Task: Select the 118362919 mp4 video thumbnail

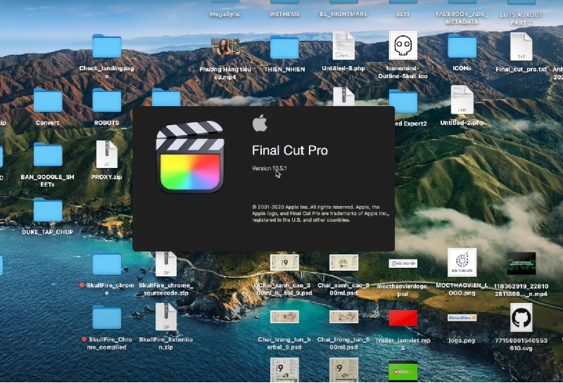Action: (x=521, y=264)
